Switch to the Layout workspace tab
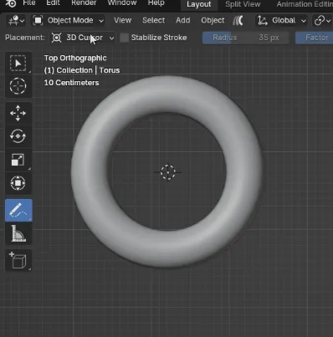 [x=199, y=4]
